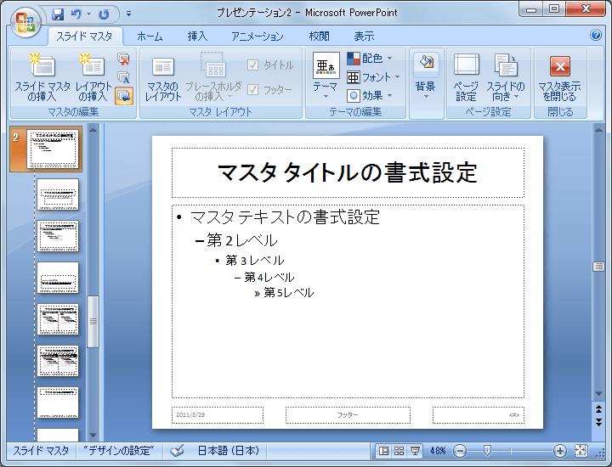Redo action in Quick Access toolbar

point(104,14)
